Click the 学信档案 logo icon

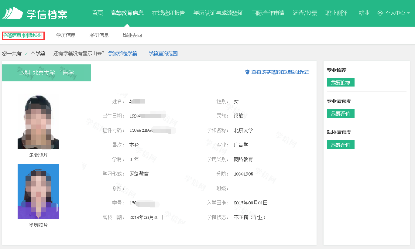[12, 13]
